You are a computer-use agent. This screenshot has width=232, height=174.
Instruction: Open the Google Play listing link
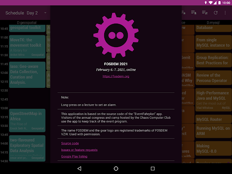pos(74,156)
